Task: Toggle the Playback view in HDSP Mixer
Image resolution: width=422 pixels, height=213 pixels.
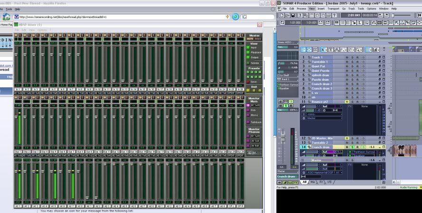Action: click(x=248, y=52)
